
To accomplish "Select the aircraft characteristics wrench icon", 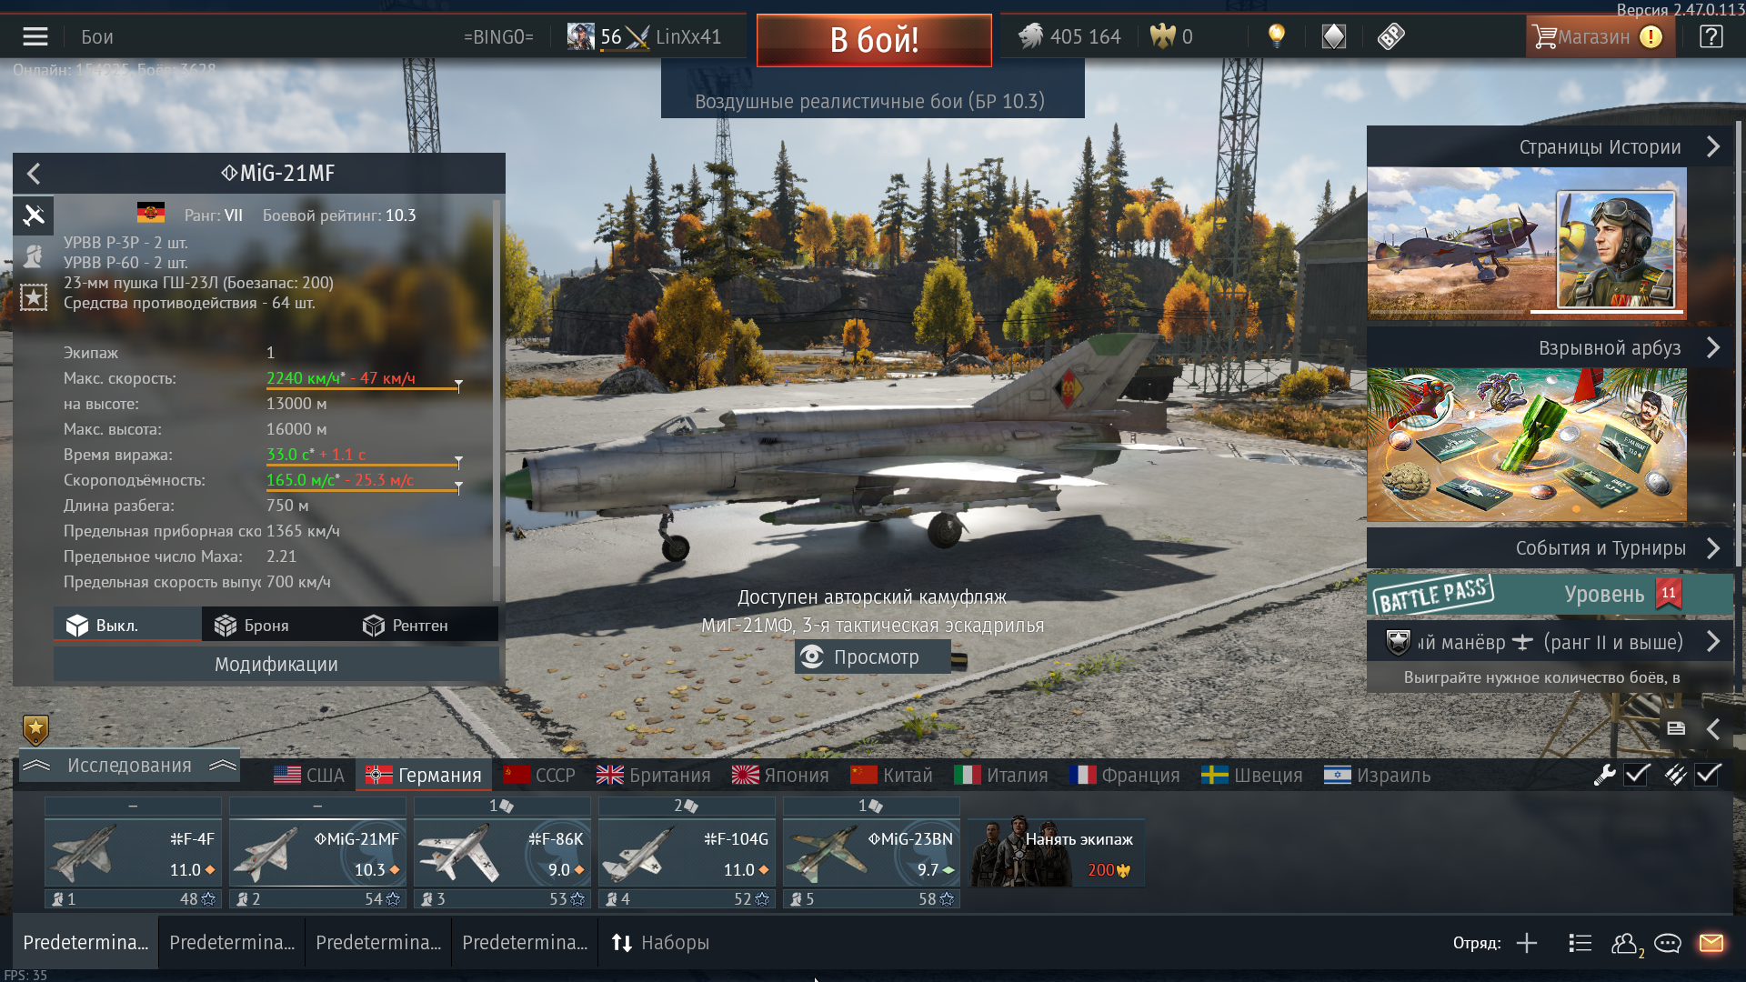I will click(34, 215).
